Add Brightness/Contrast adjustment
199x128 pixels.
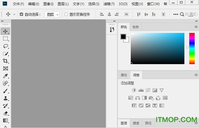coord(134,90)
